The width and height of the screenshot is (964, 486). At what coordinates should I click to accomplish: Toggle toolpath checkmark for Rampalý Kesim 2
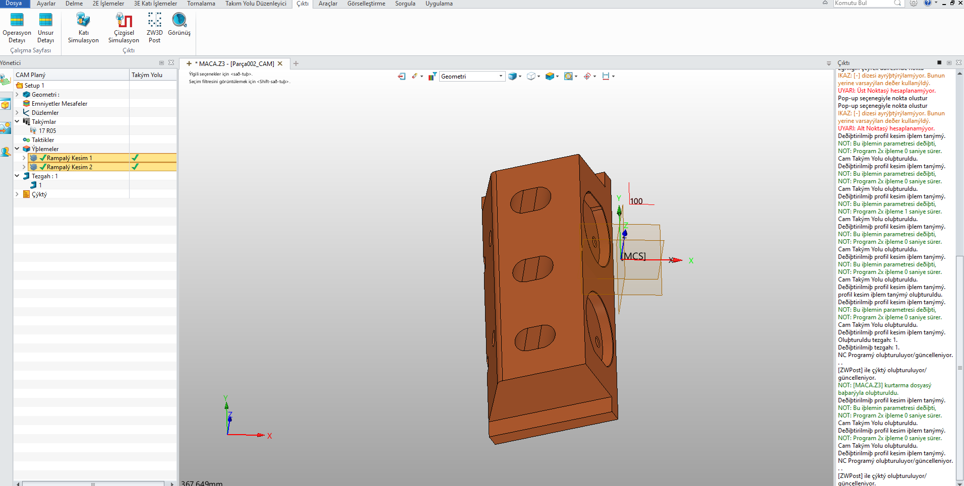tap(135, 167)
